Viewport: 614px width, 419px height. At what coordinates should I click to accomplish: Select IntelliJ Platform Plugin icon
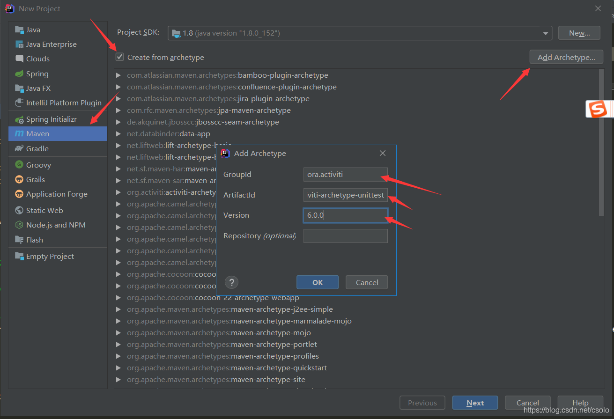19,103
